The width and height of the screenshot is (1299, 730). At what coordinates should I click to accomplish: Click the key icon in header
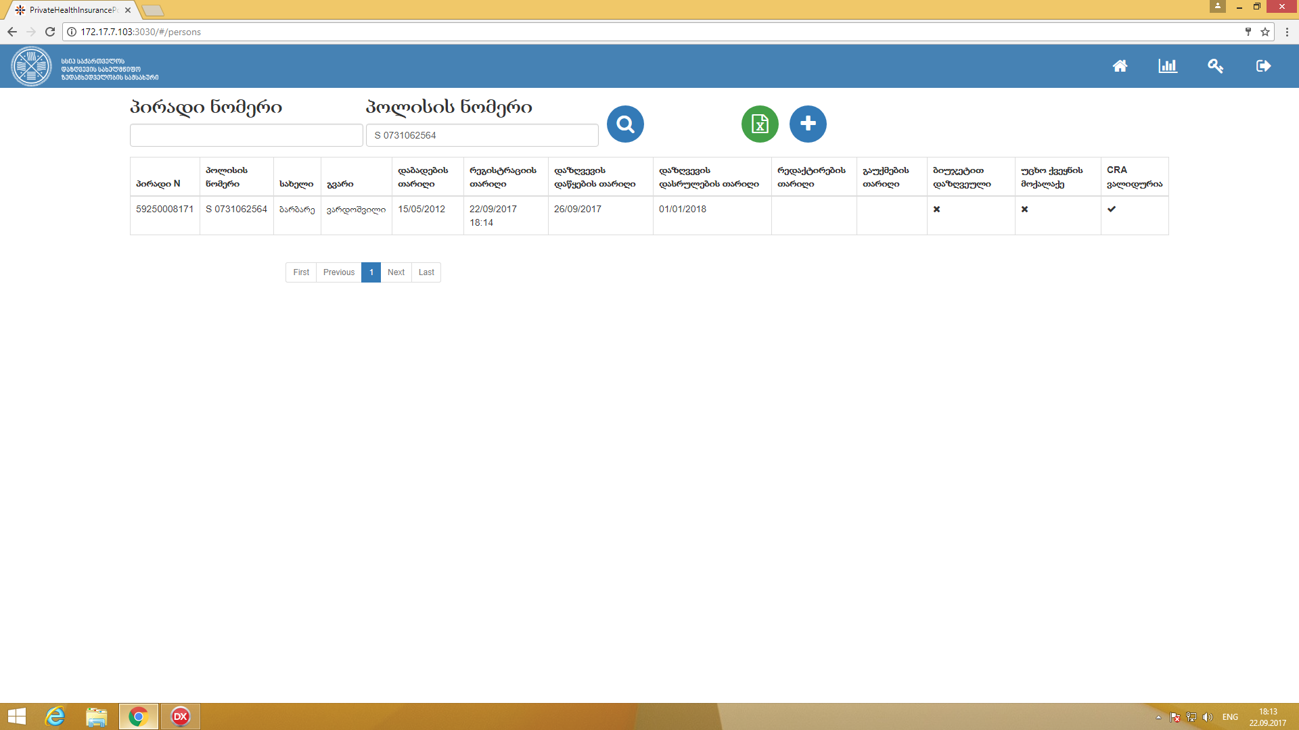coord(1215,66)
